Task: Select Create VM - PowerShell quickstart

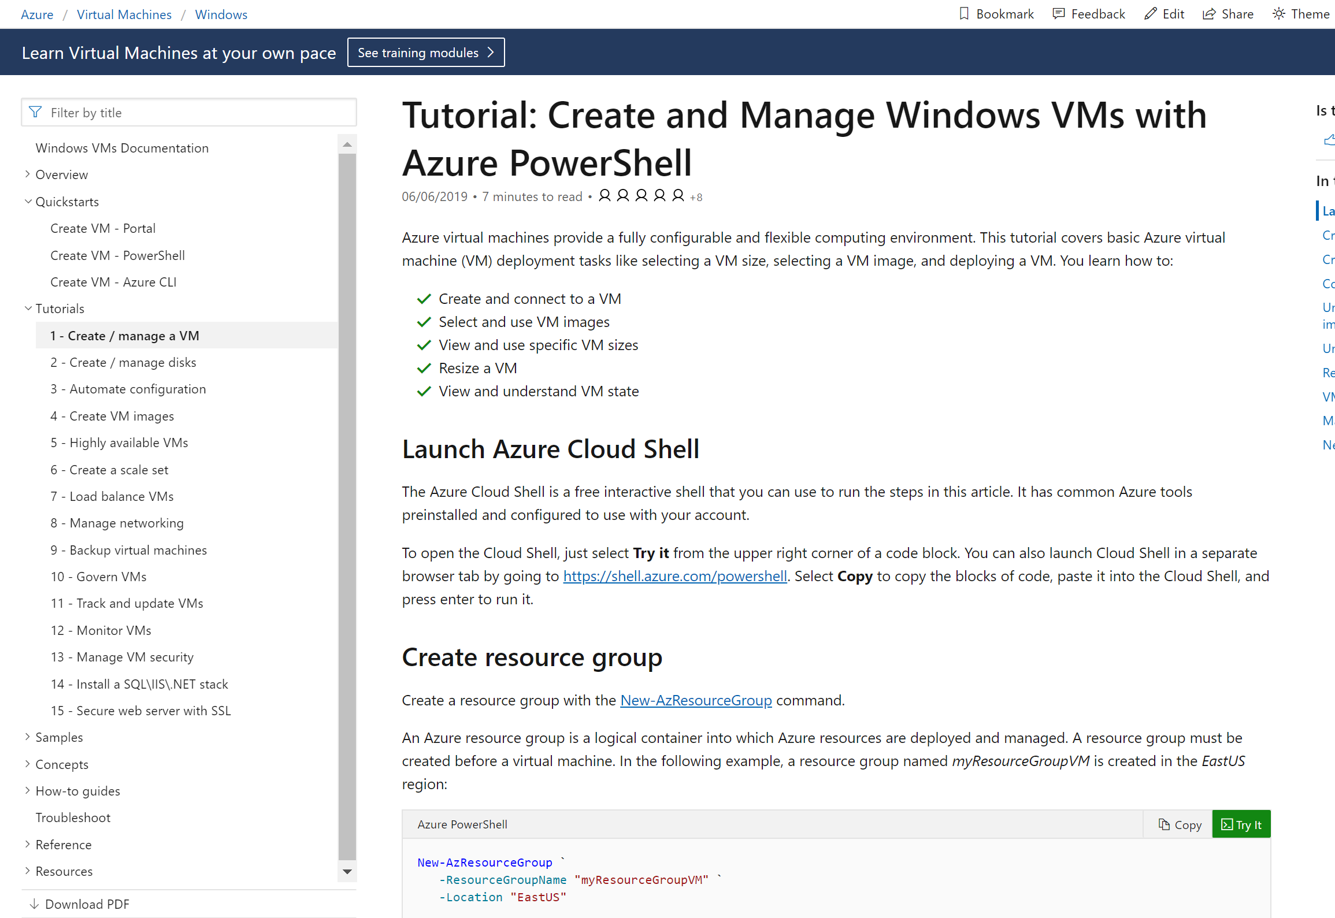Action: pos(117,255)
